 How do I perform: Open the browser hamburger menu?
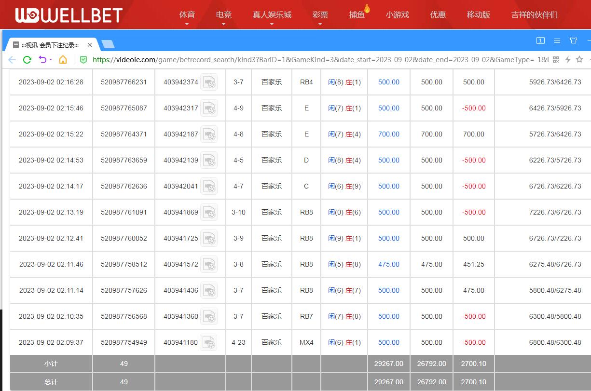click(x=557, y=40)
